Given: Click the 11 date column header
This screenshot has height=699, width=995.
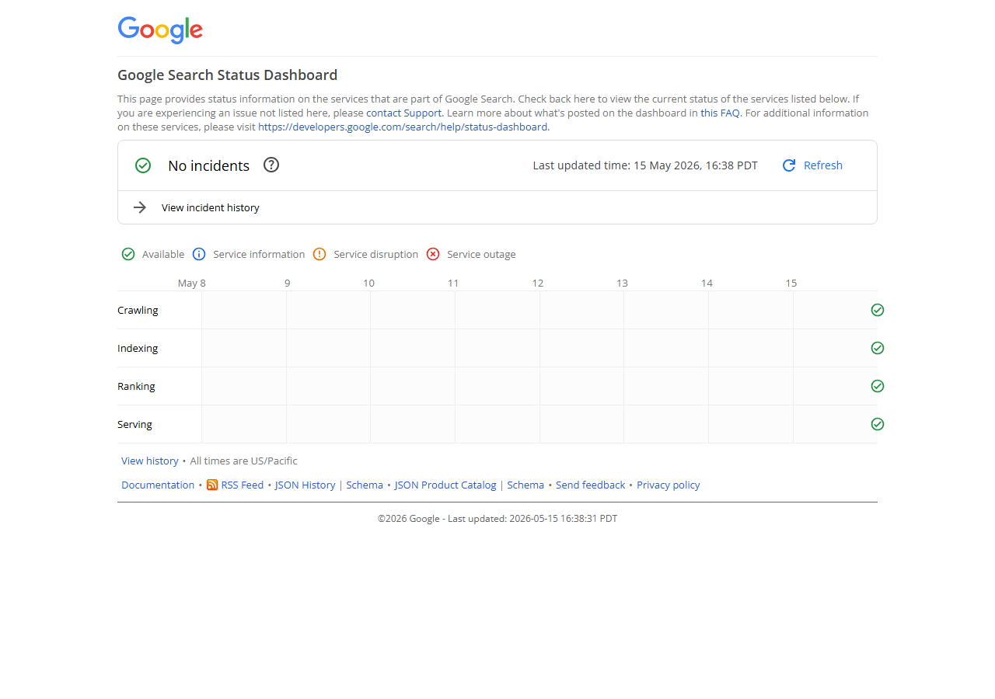Looking at the screenshot, I should (x=453, y=283).
